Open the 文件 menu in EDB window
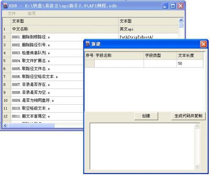This screenshot has height=176, width=211. [x=11, y=14]
